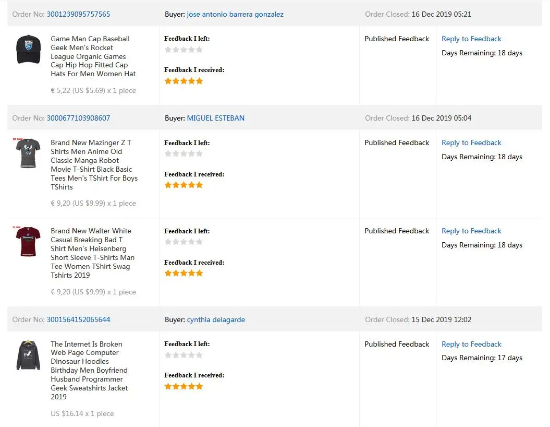550x427 pixels.
Task: Click received five-star rating for the cap order
Action: tap(184, 81)
